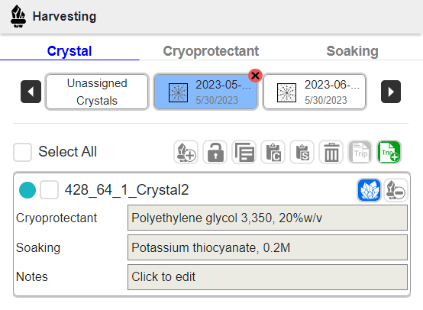Check the 428_64_1_Crystal2 checkbox
Viewport: 423px width, 310px height.
coord(49,190)
